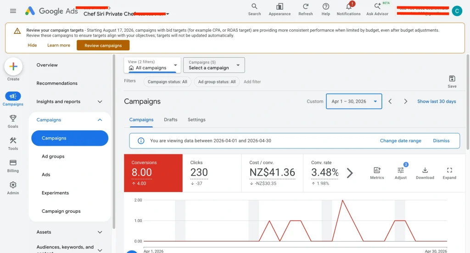Open the Learn more link in banner

click(x=59, y=45)
